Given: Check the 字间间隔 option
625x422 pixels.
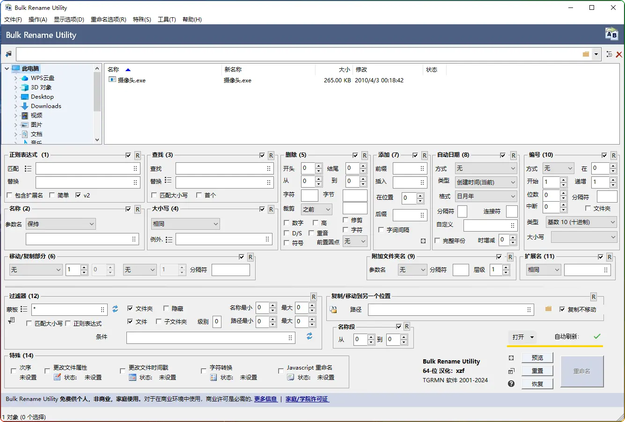Looking at the screenshot, I should coord(381,230).
